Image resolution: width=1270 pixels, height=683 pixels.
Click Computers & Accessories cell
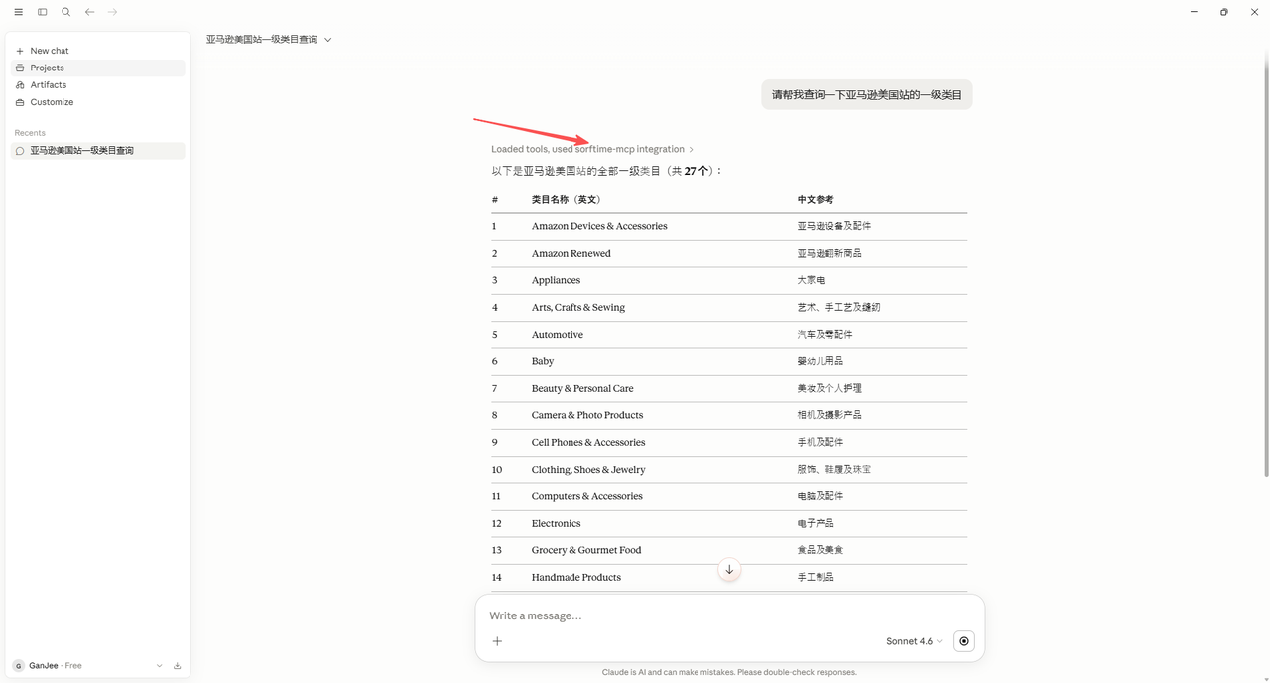(587, 496)
